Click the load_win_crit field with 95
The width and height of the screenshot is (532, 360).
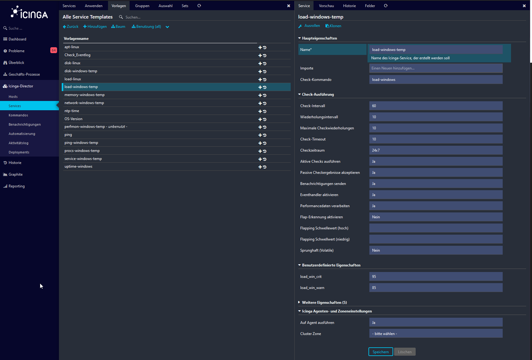(x=436, y=277)
